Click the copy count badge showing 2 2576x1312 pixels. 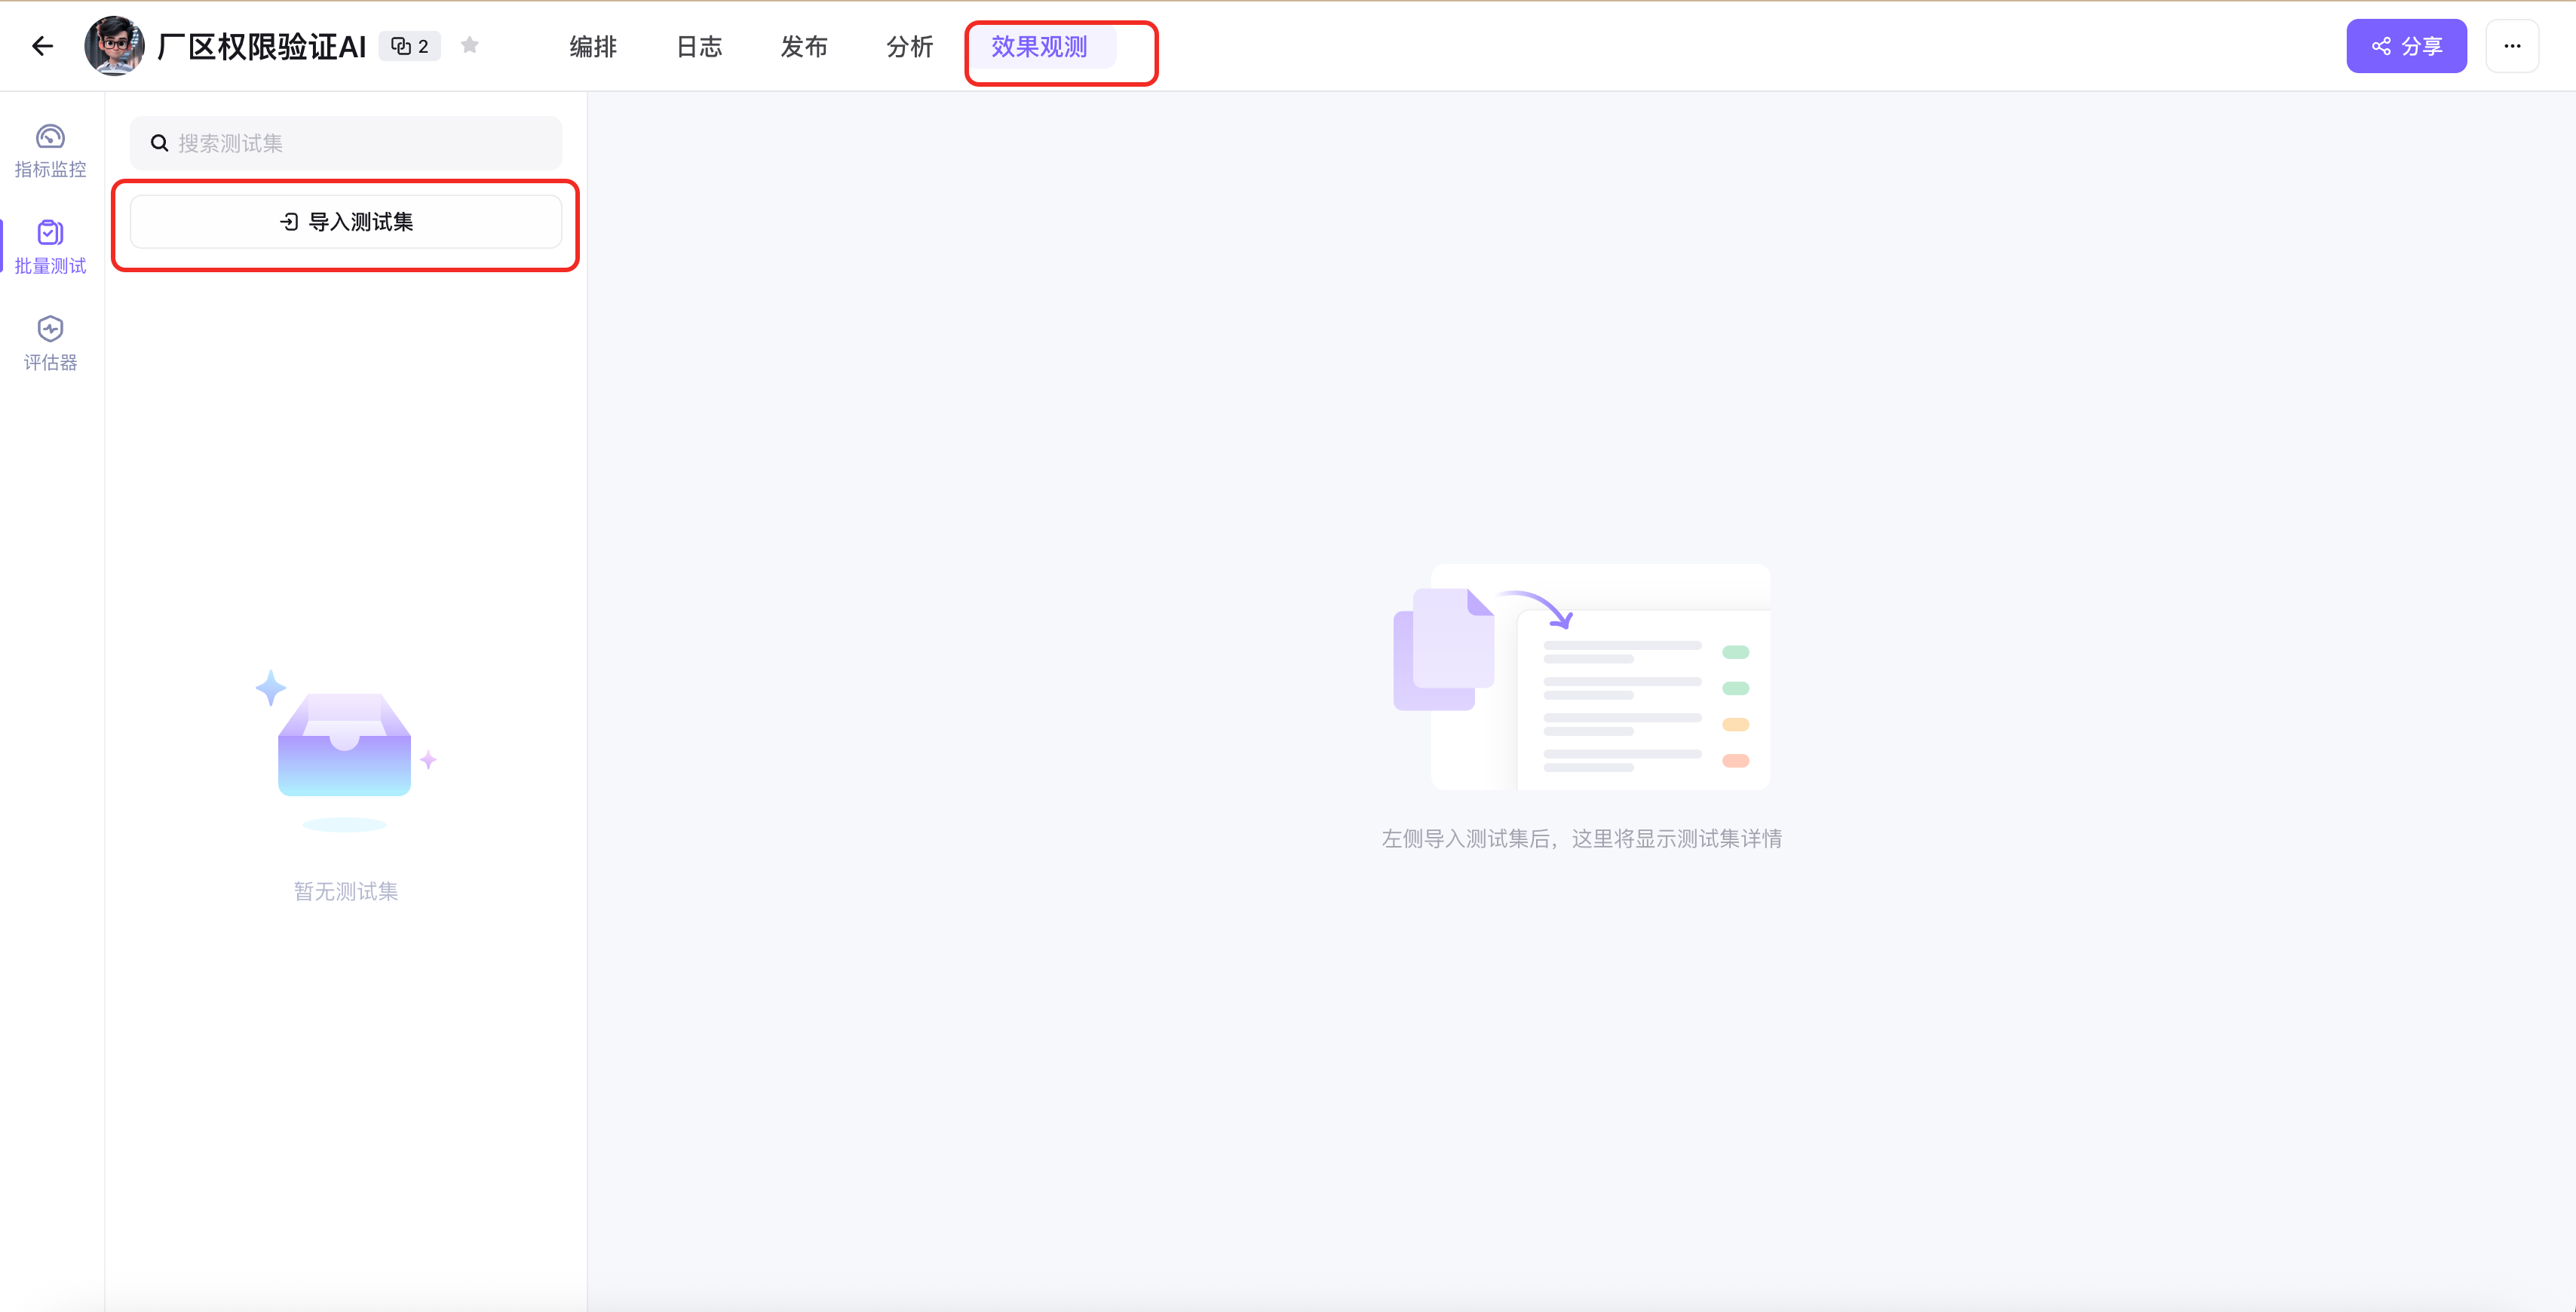click(410, 46)
